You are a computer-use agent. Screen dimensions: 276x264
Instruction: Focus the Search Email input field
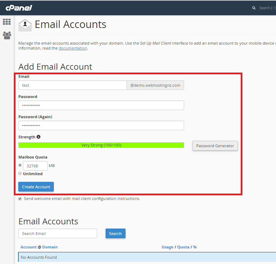coord(58,234)
